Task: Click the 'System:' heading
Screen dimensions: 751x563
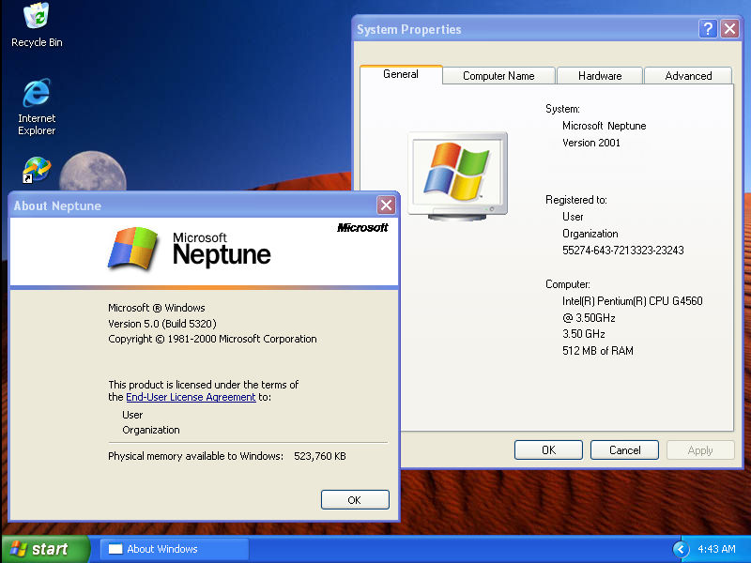Action: click(x=562, y=109)
